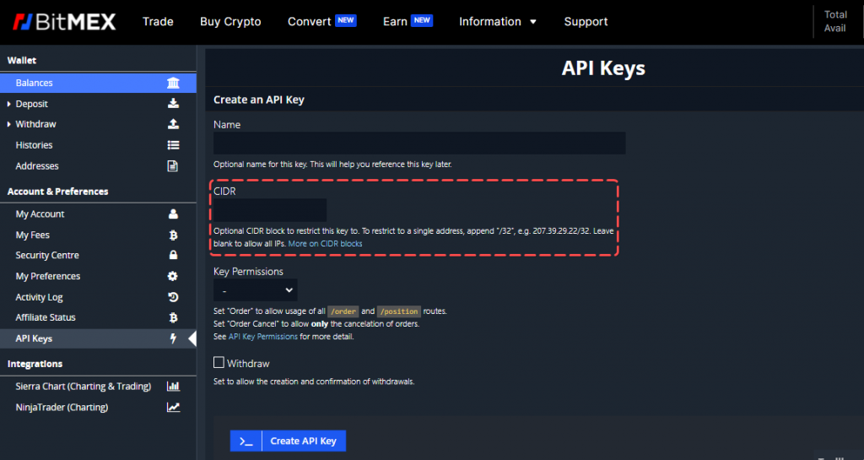Focus the API key Name field
Image resolution: width=864 pixels, height=460 pixels.
pyautogui.click(x=419, y=143)
